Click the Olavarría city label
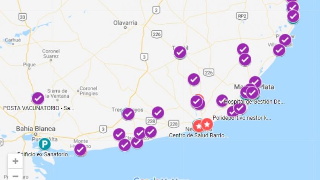The image size is (320, 180). click(x=125, y=23)
